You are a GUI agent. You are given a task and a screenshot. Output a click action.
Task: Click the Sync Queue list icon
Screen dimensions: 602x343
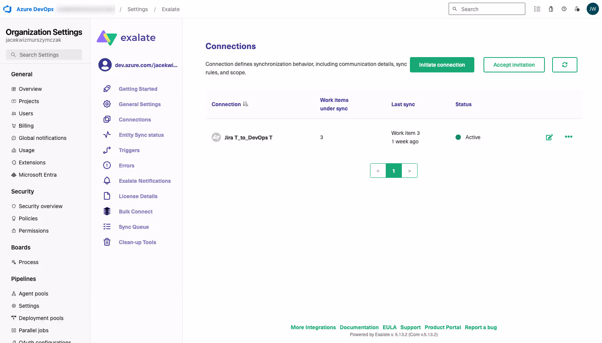coord(107,226)
